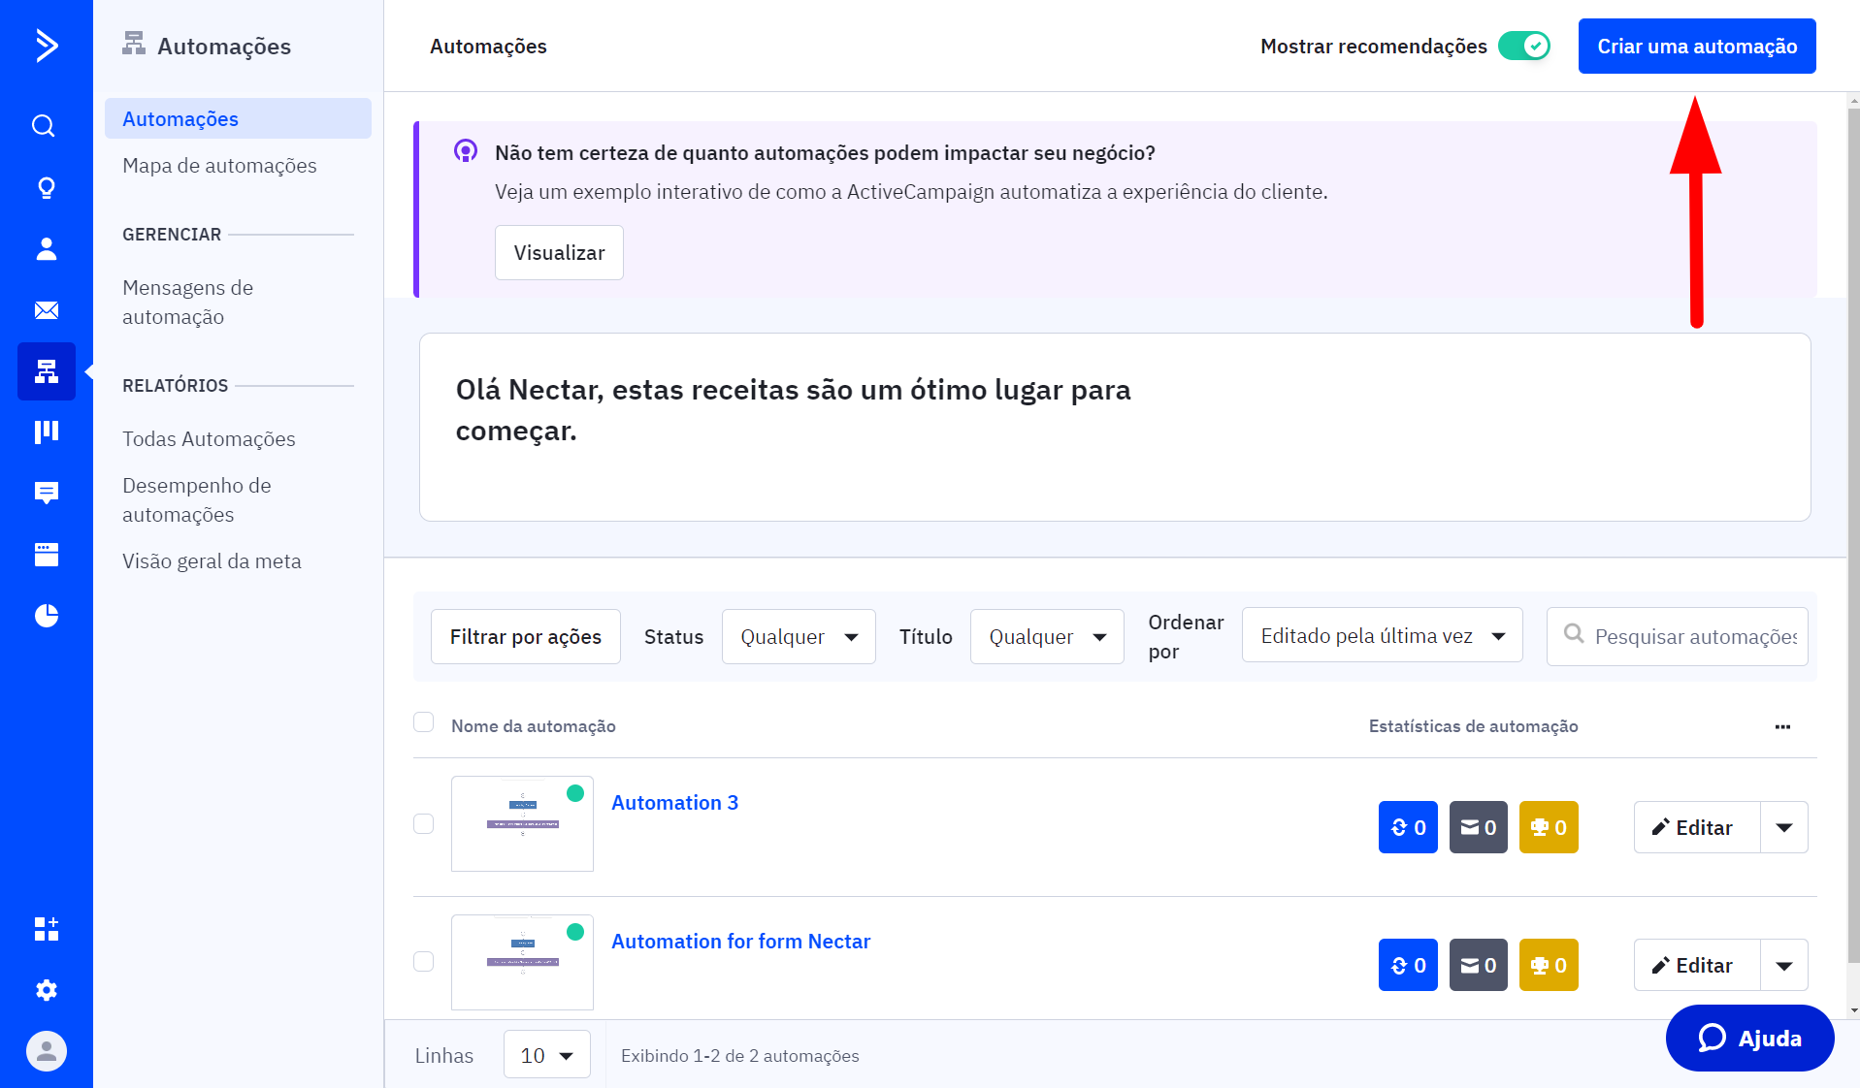Click Estatísticas de automação column header

point(1473,726)
